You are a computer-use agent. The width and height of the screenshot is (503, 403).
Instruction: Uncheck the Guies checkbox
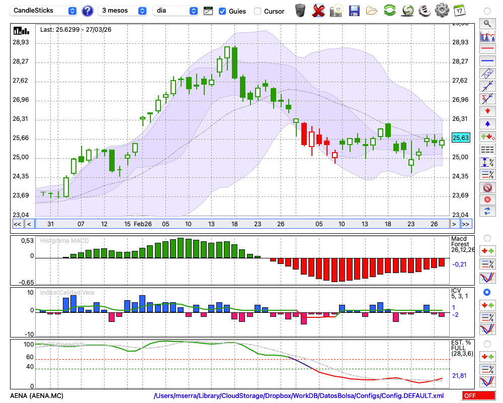click(222, 11)
